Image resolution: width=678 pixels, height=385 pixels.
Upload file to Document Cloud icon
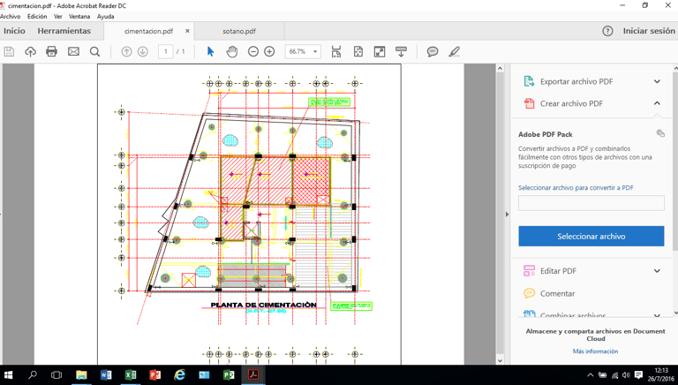coord(30,51)
